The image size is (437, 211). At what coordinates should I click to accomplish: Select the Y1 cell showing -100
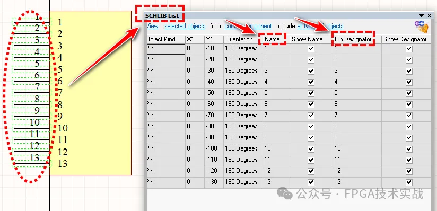(214, 149)
